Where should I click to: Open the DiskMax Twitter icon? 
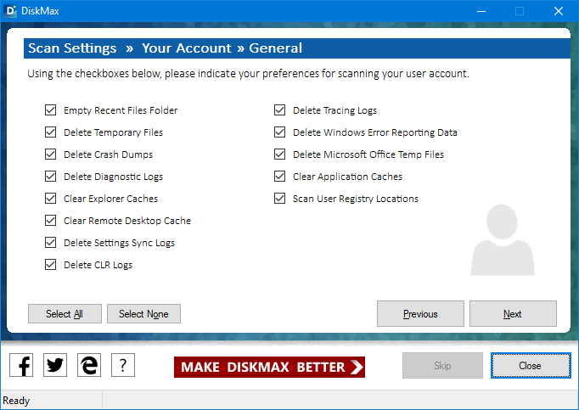(55, 365)
